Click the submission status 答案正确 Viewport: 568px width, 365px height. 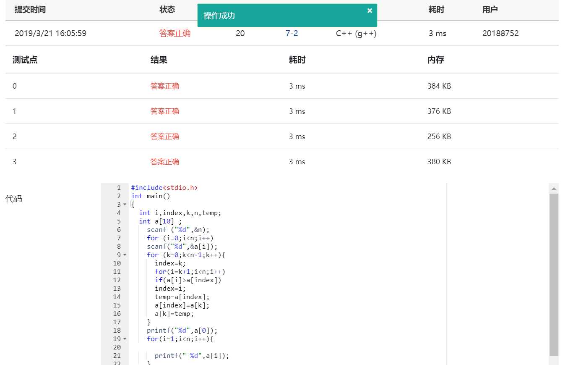point(175,34)
